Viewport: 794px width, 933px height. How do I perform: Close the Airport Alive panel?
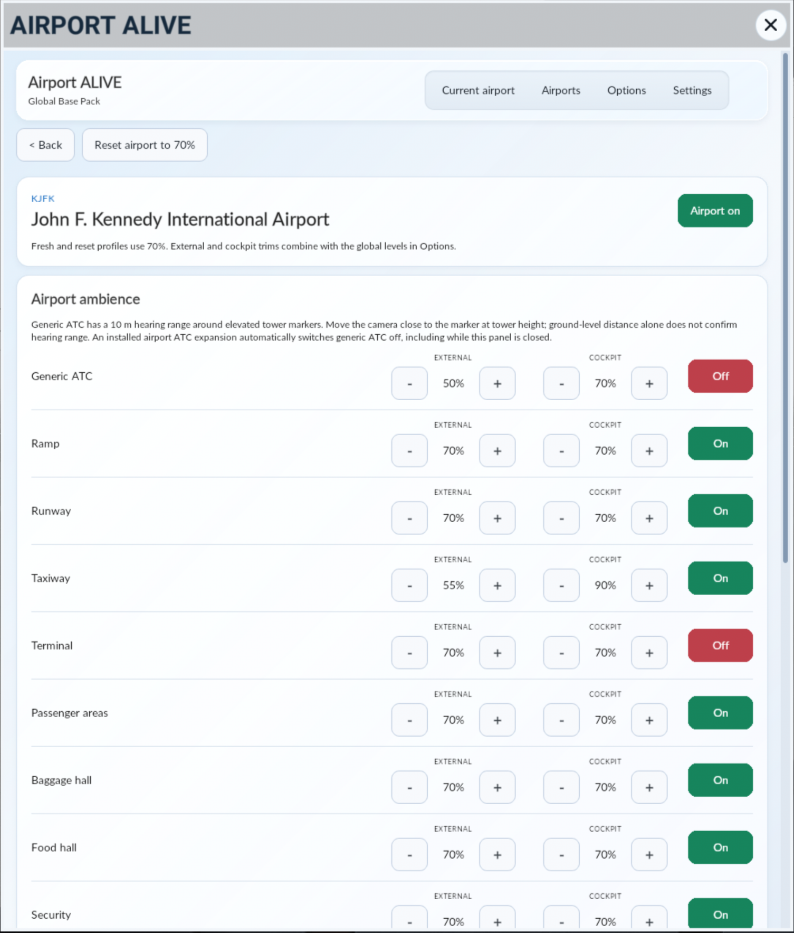pos(770,25)
